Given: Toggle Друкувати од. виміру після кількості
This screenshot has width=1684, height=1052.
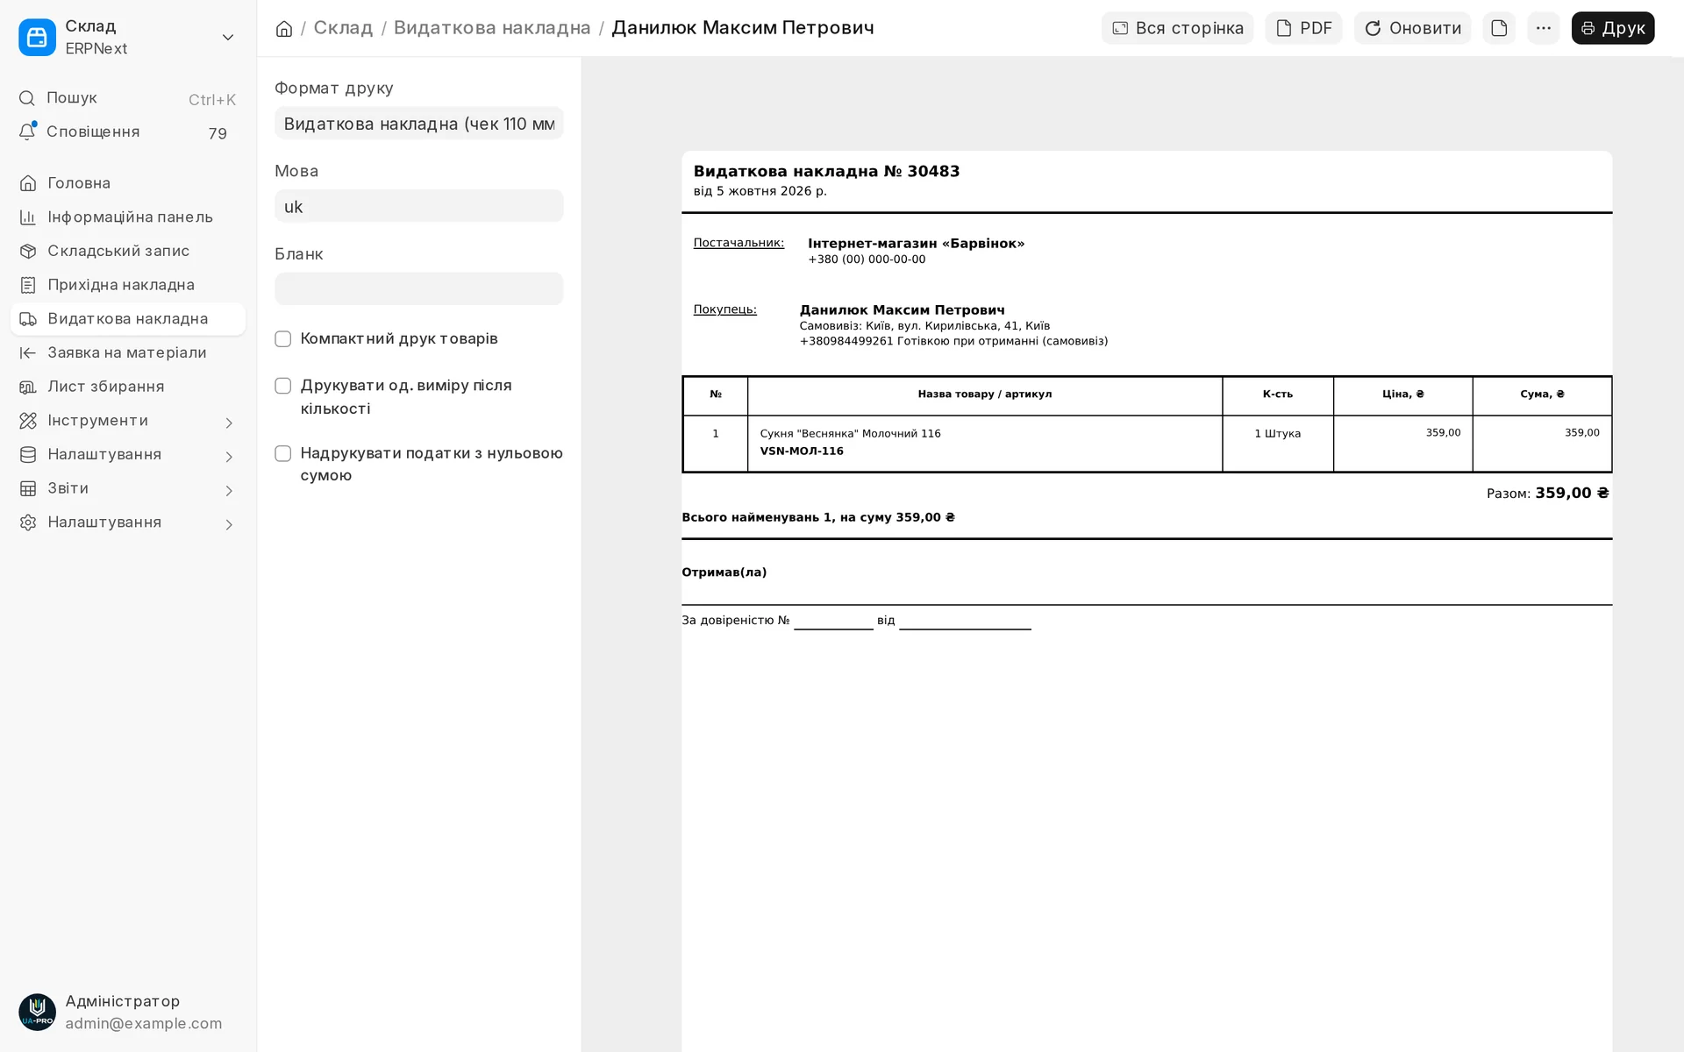Looking at the screenshot, I should point(282,386).
